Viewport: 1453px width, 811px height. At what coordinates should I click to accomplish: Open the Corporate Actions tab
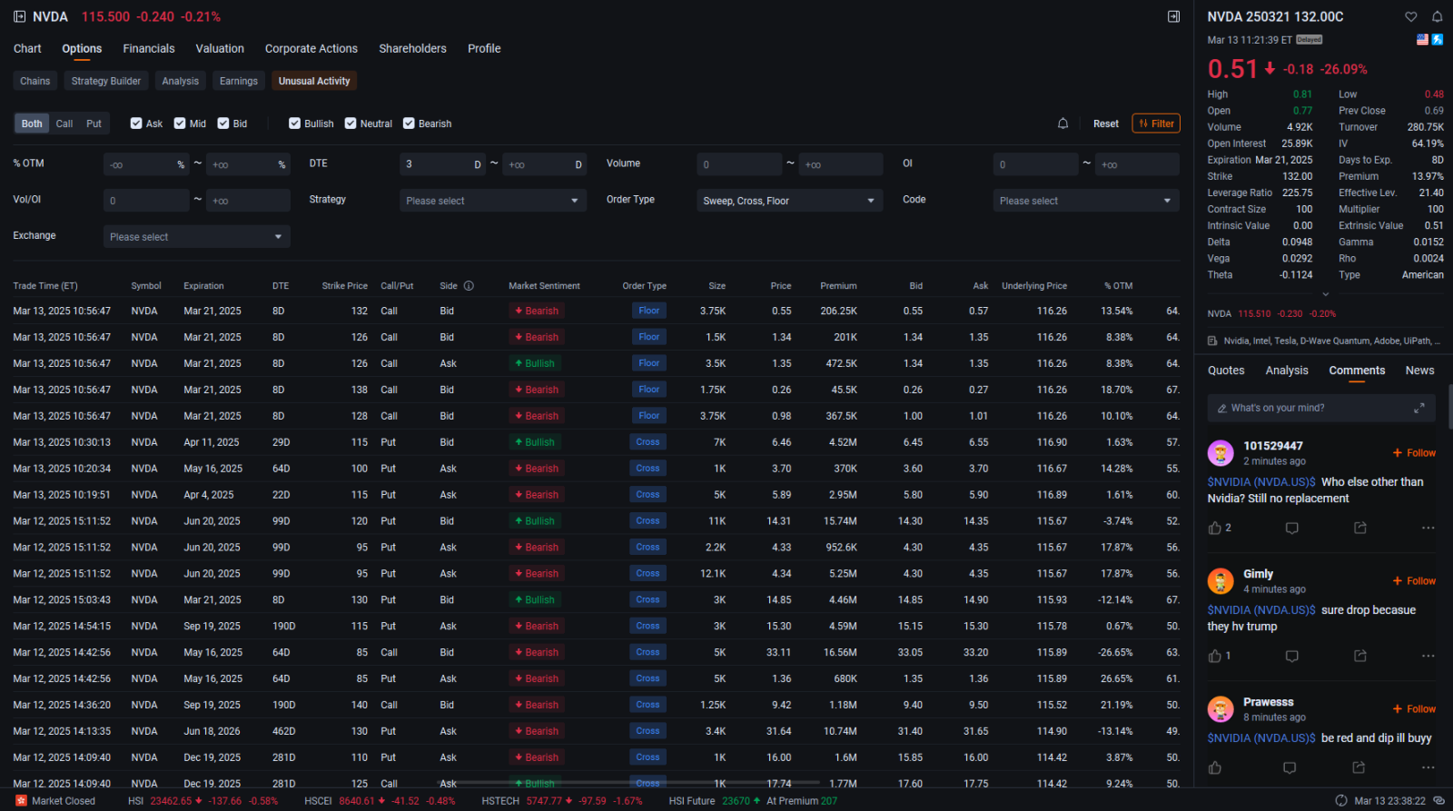(311, 48)
